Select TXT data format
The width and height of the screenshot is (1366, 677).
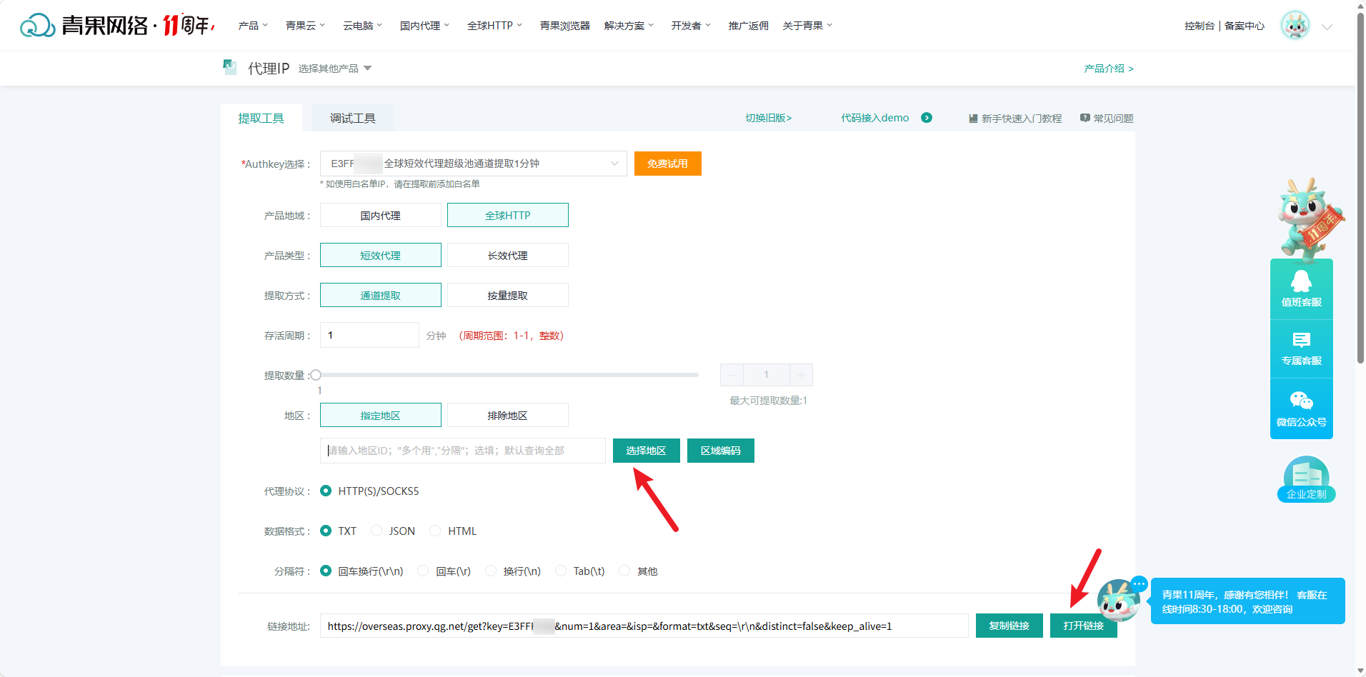pyautogui.click(x=326, y=531)
